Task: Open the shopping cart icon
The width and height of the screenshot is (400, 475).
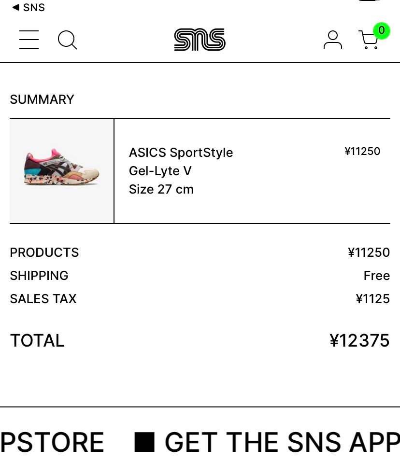Action: click(x=368, y=40)
